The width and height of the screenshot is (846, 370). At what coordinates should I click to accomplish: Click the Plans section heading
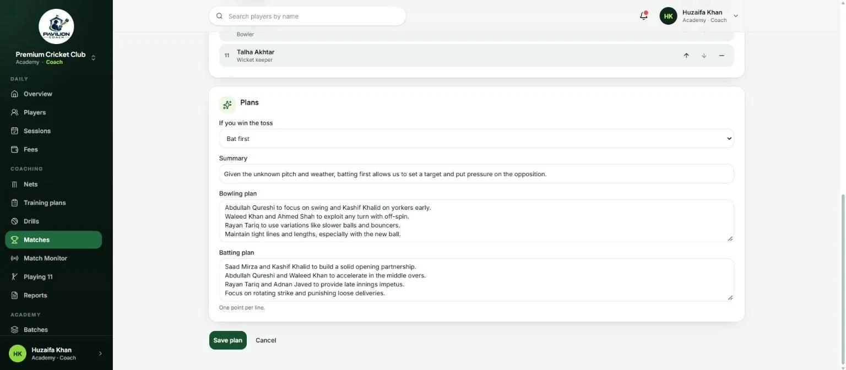tap(250, 102)
